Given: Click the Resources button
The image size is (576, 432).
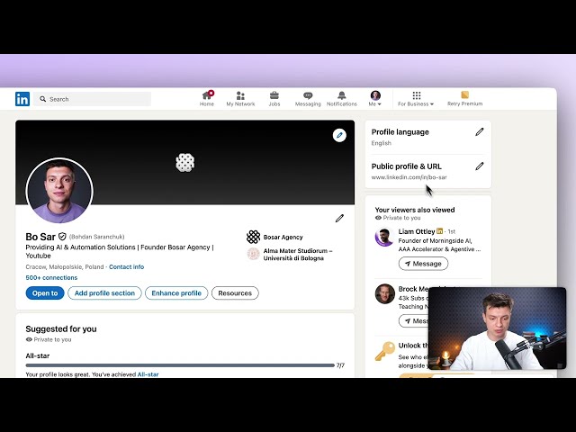Looking at the screenshot, I should [x=235, y=293].
